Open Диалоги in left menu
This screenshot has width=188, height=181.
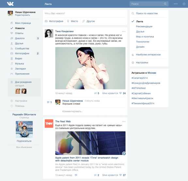point(20,38)
